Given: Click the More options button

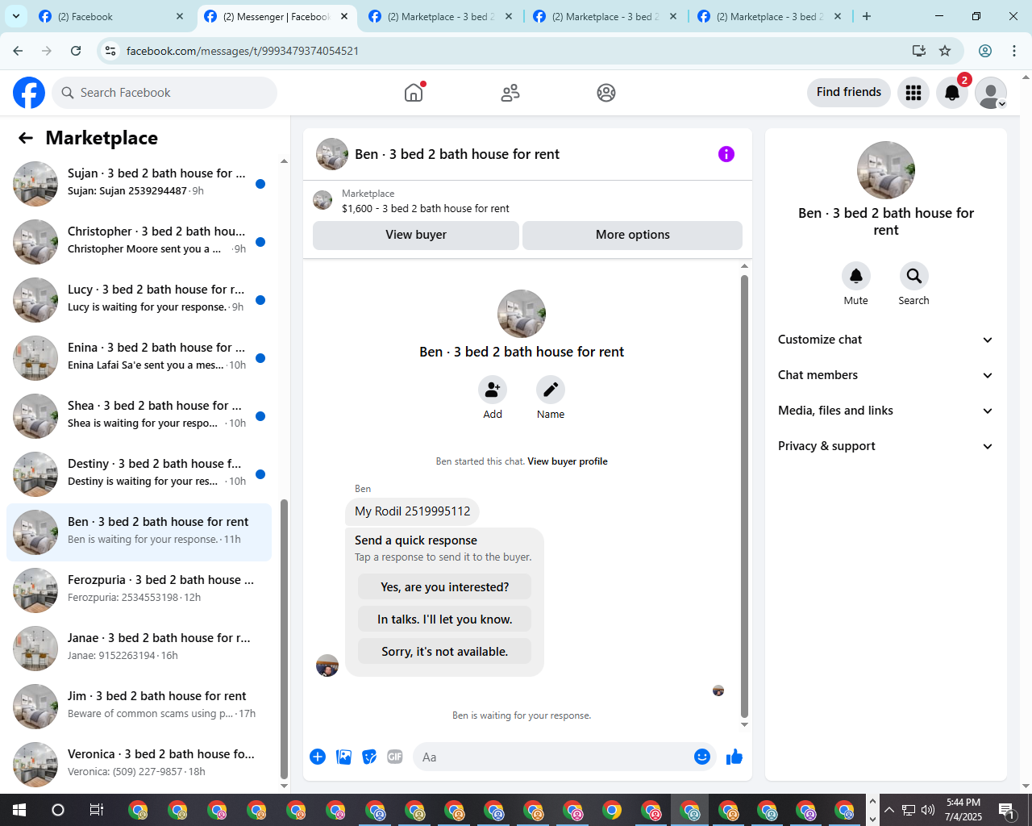Looking at the screenshot, I should click(x=633, y=235).
